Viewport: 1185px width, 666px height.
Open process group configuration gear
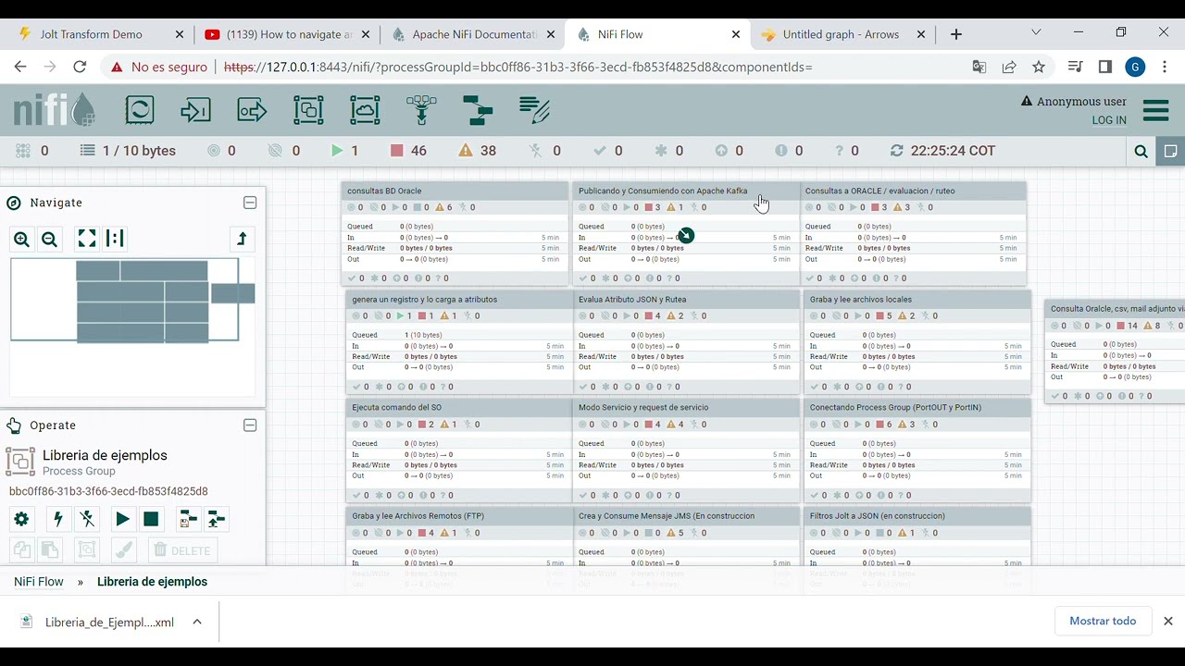pos(21,520)
